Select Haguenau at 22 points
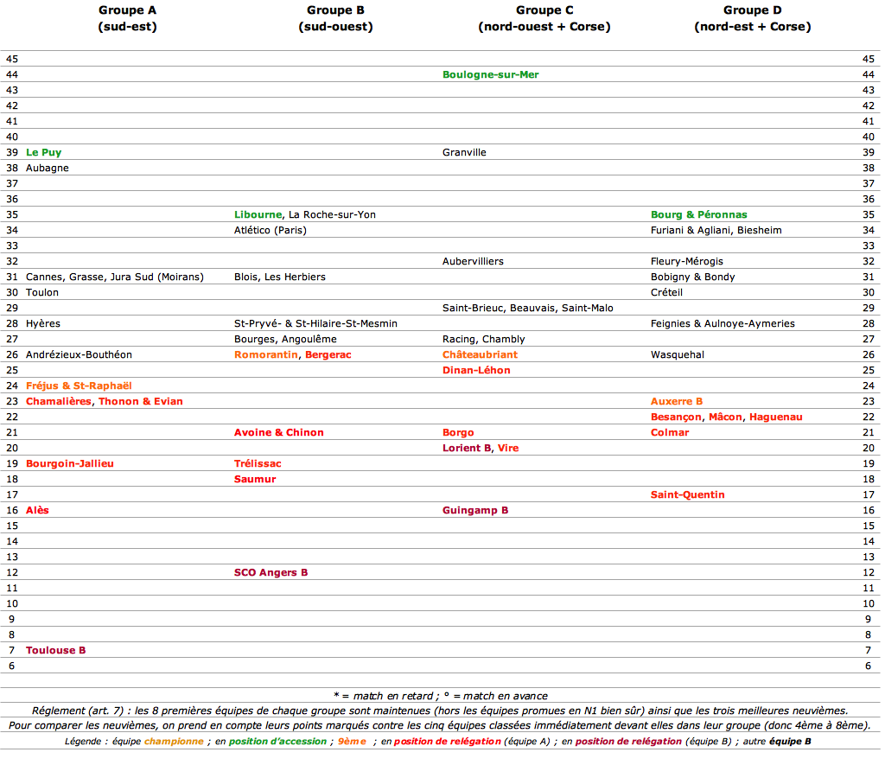This screenshot has width=885, height=765. pos(775,418)
